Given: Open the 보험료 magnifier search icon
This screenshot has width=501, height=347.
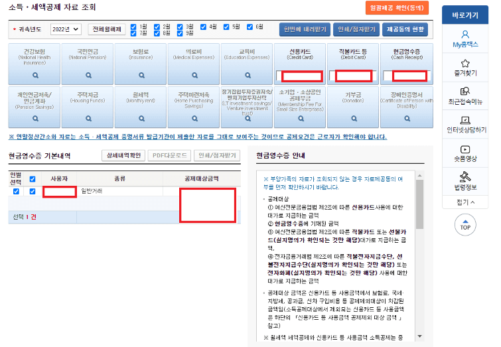Looking at the screenshot, I should 141,76.
